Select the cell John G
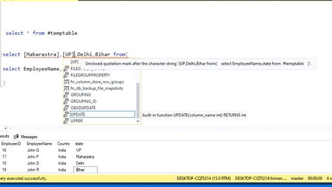The height and width of the screenshot is (187, 332). pos(33,150)
